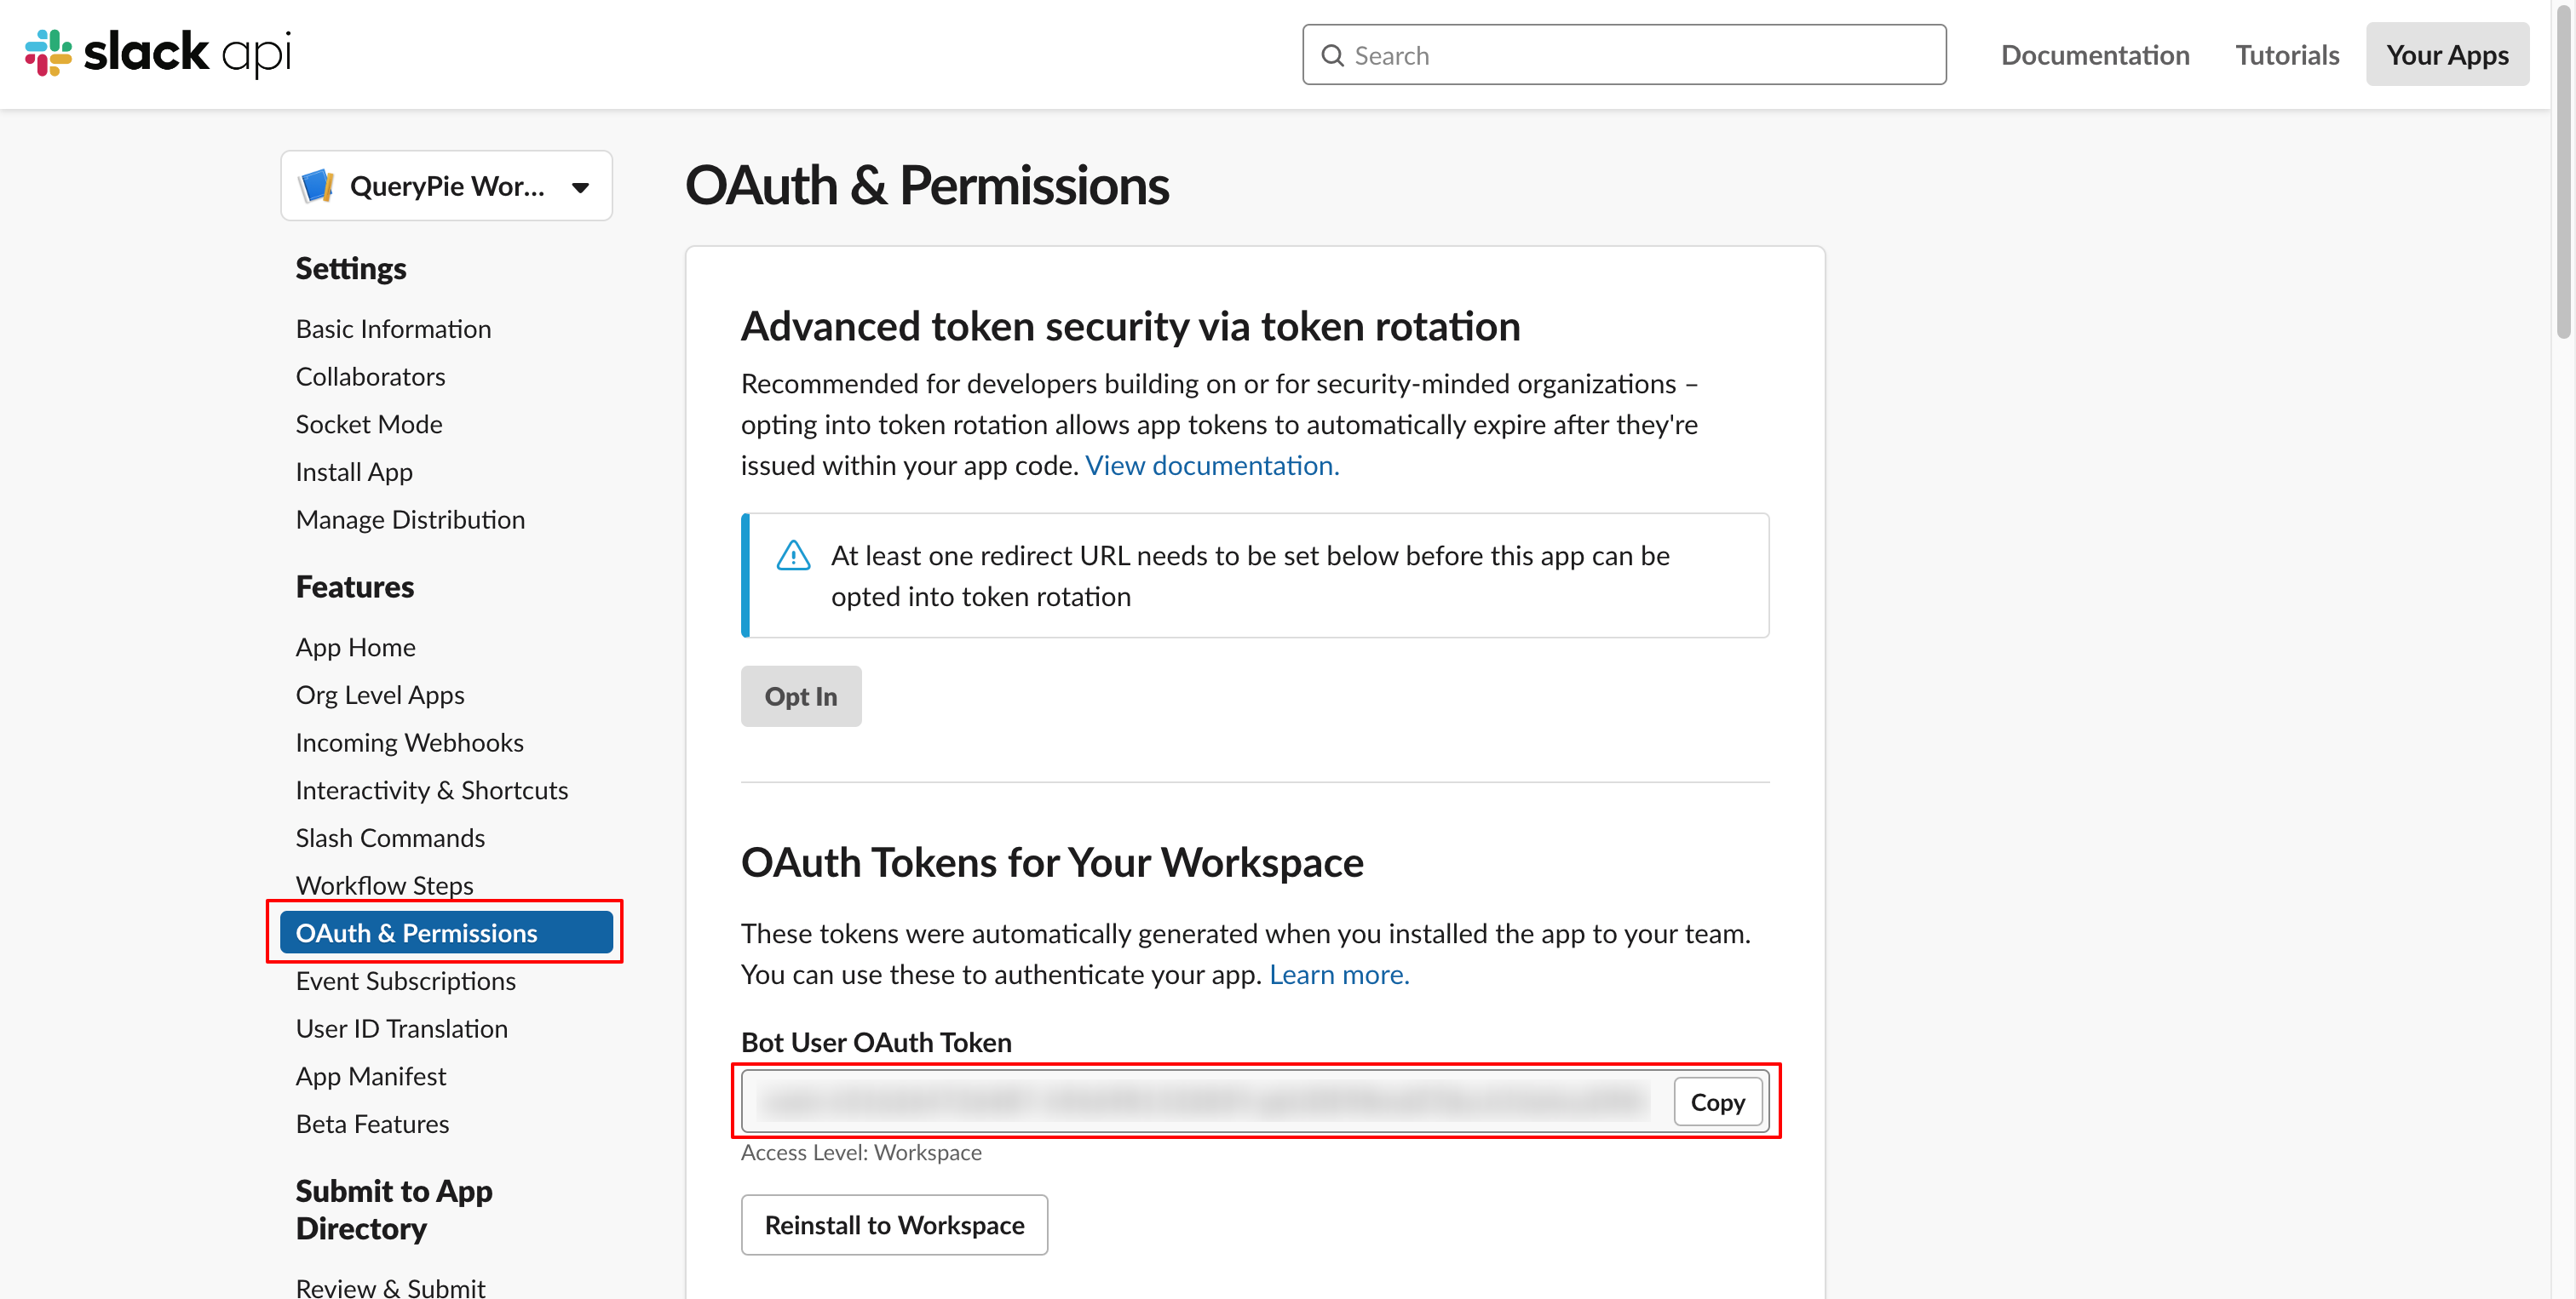The image size is (2576, 1299).
Task: Open Event Subscriptions feature page
Action: 405,981
